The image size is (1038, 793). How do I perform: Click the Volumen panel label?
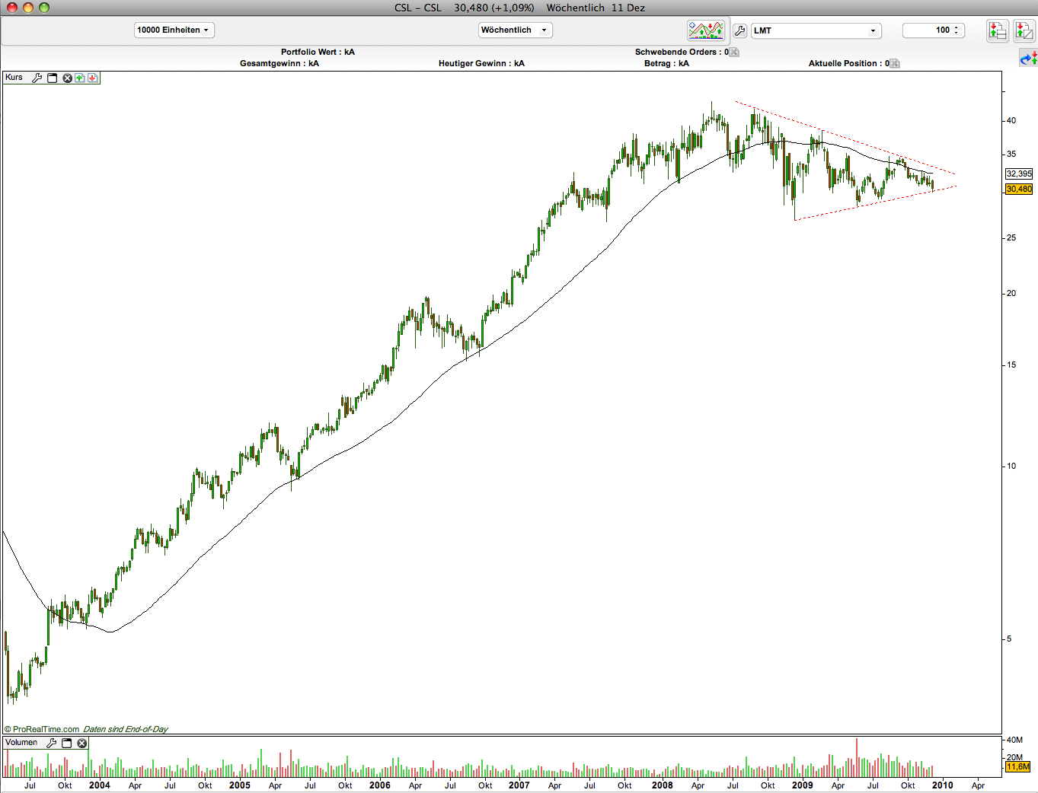(21, 743)
